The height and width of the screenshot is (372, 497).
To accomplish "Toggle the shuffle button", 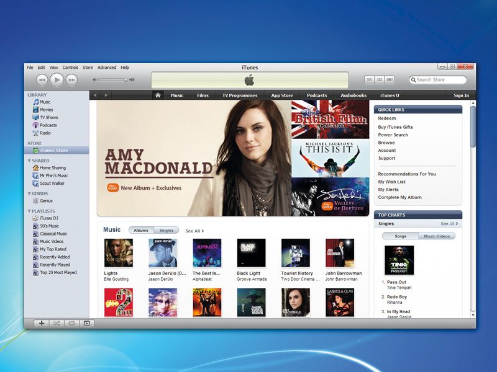I will (x=57, y=323).
